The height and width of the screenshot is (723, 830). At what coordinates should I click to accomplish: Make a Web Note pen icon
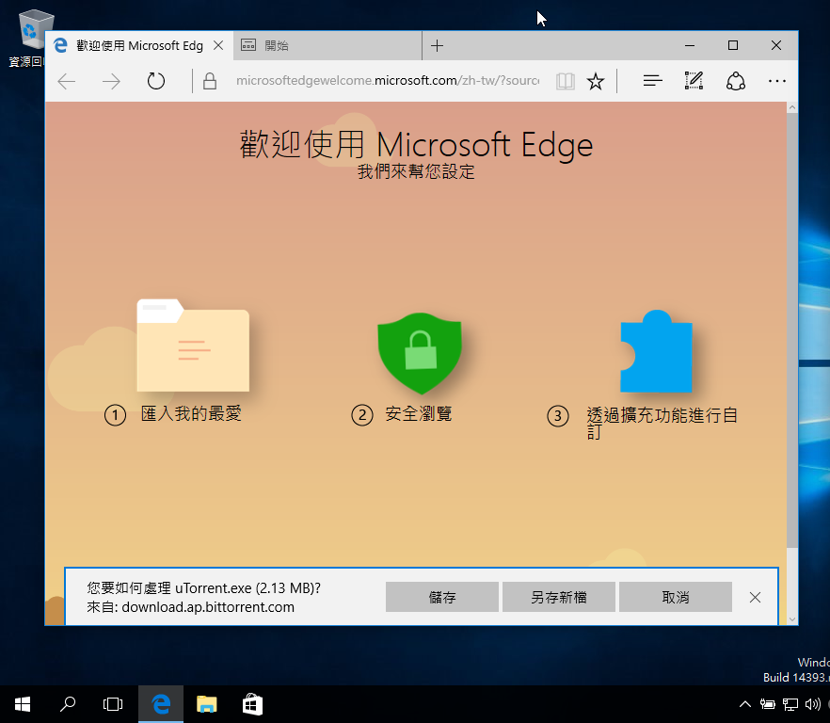pyautogui.click(x=694, y=81)
